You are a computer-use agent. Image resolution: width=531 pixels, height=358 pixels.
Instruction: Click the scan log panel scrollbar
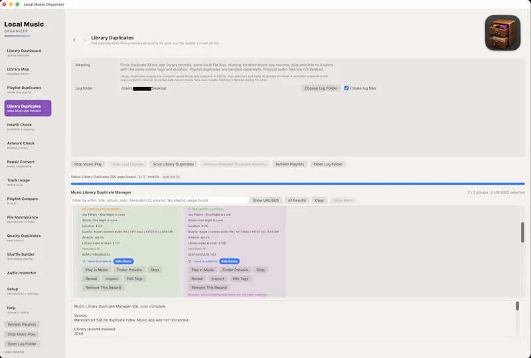pyautogui.click(x=517, y=306)
